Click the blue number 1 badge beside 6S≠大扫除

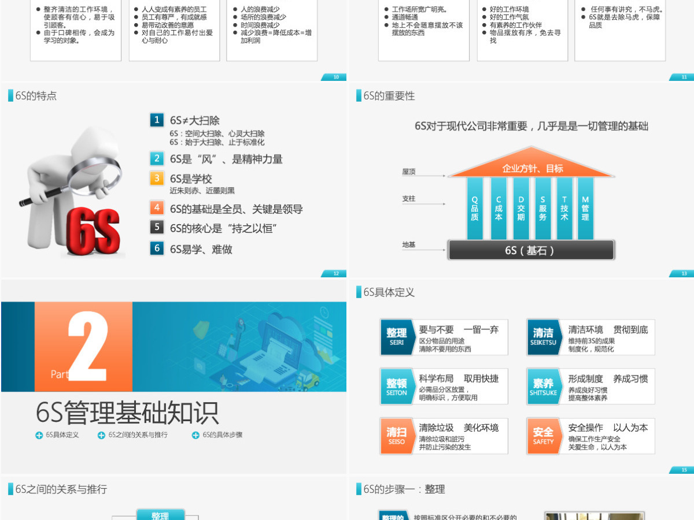pyautogui.click(x=156, y=120)
